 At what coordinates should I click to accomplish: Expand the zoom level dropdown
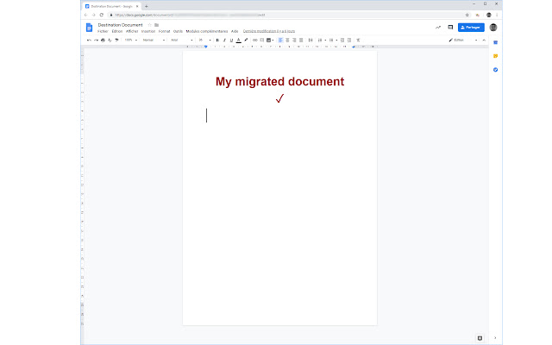tap(130, 40)
